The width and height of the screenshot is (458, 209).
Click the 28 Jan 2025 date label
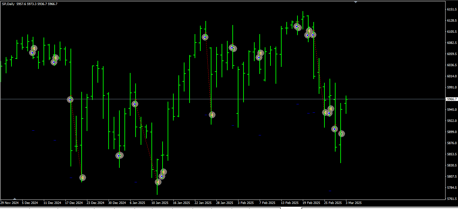(225, 203)
